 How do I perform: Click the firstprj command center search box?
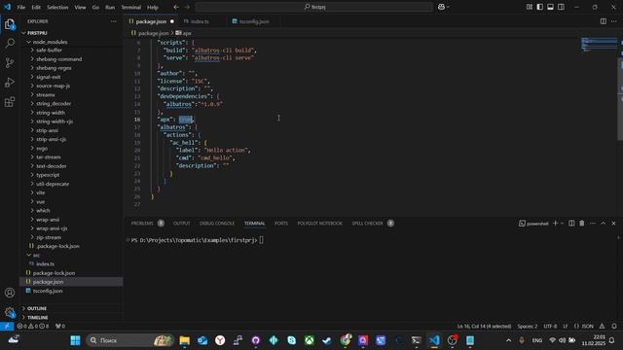tap(313, 7)
